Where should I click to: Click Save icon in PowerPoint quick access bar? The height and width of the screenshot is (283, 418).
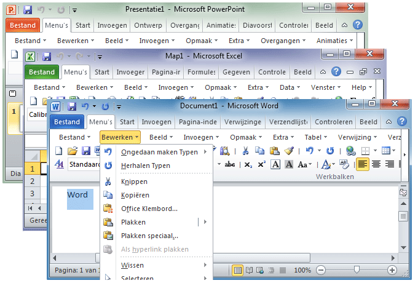coord(28,10)
